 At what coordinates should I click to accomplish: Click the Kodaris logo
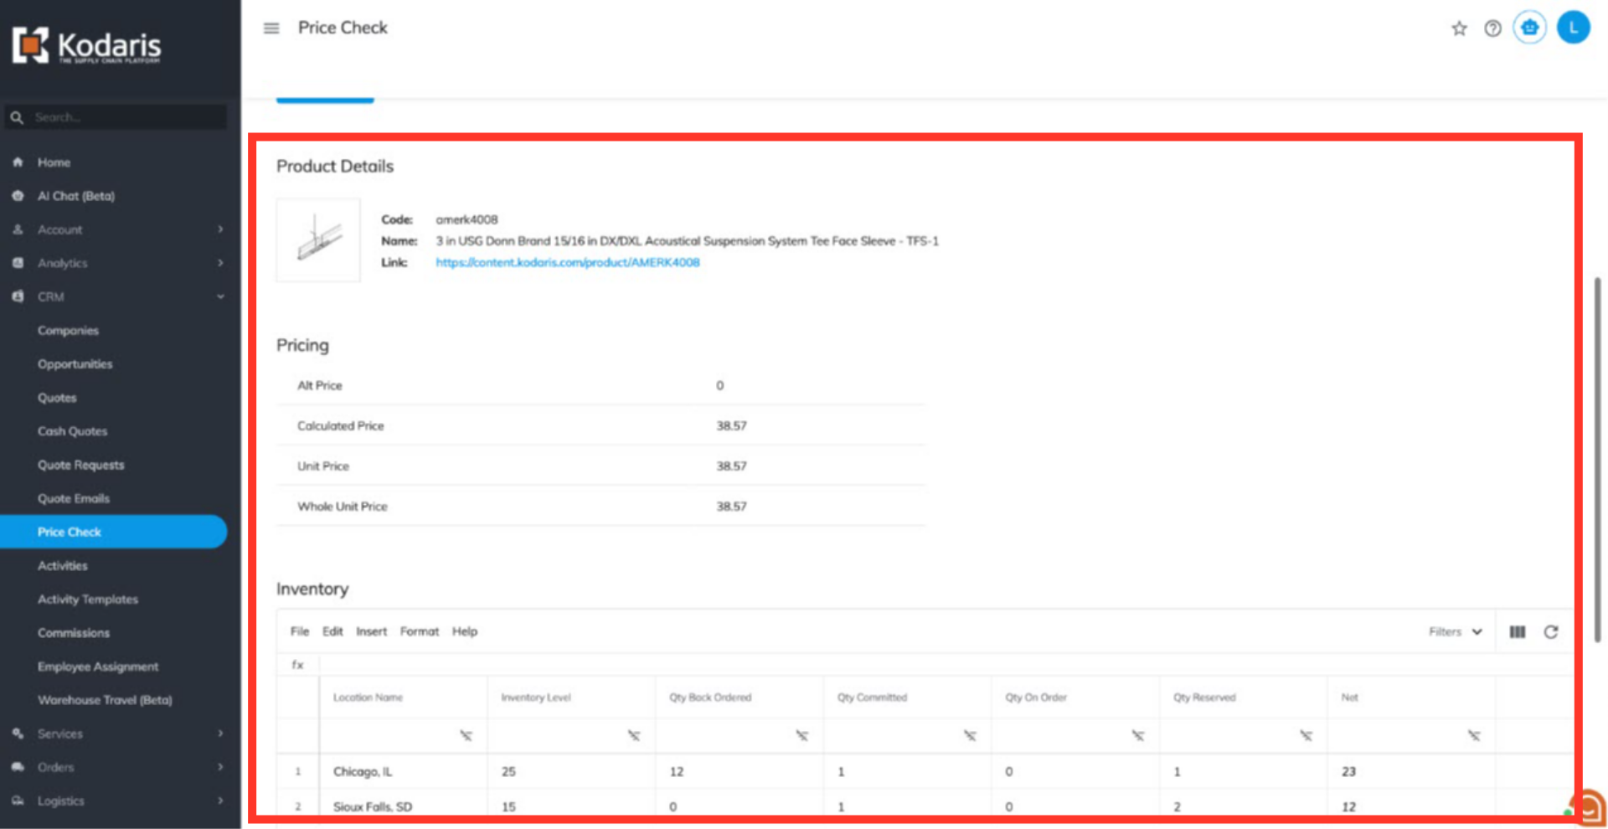pos(86,45)
